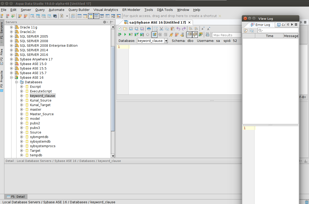Toggle the grid results view button

tap(189, 35)
